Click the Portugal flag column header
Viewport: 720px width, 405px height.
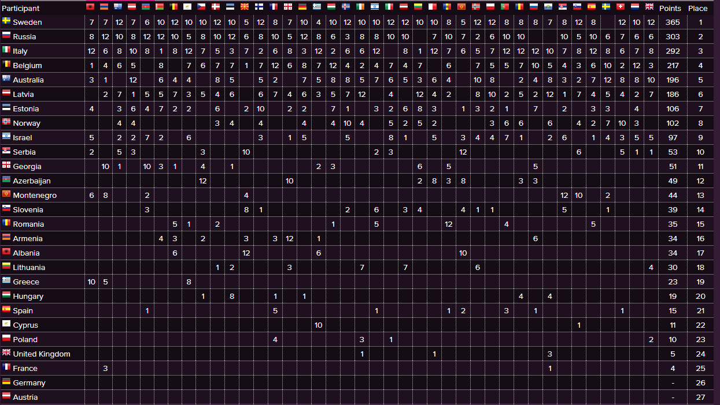click(504, 7)
